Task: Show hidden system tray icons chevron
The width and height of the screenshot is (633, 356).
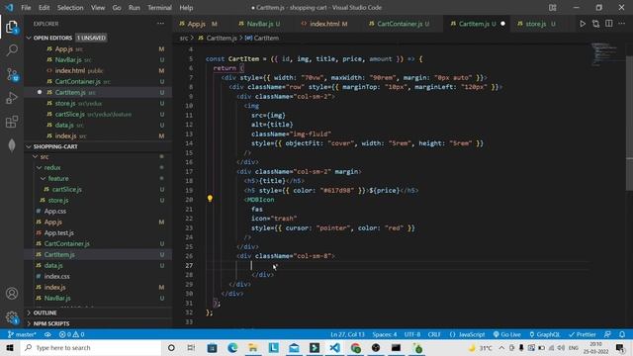Action: click(501, 348)
